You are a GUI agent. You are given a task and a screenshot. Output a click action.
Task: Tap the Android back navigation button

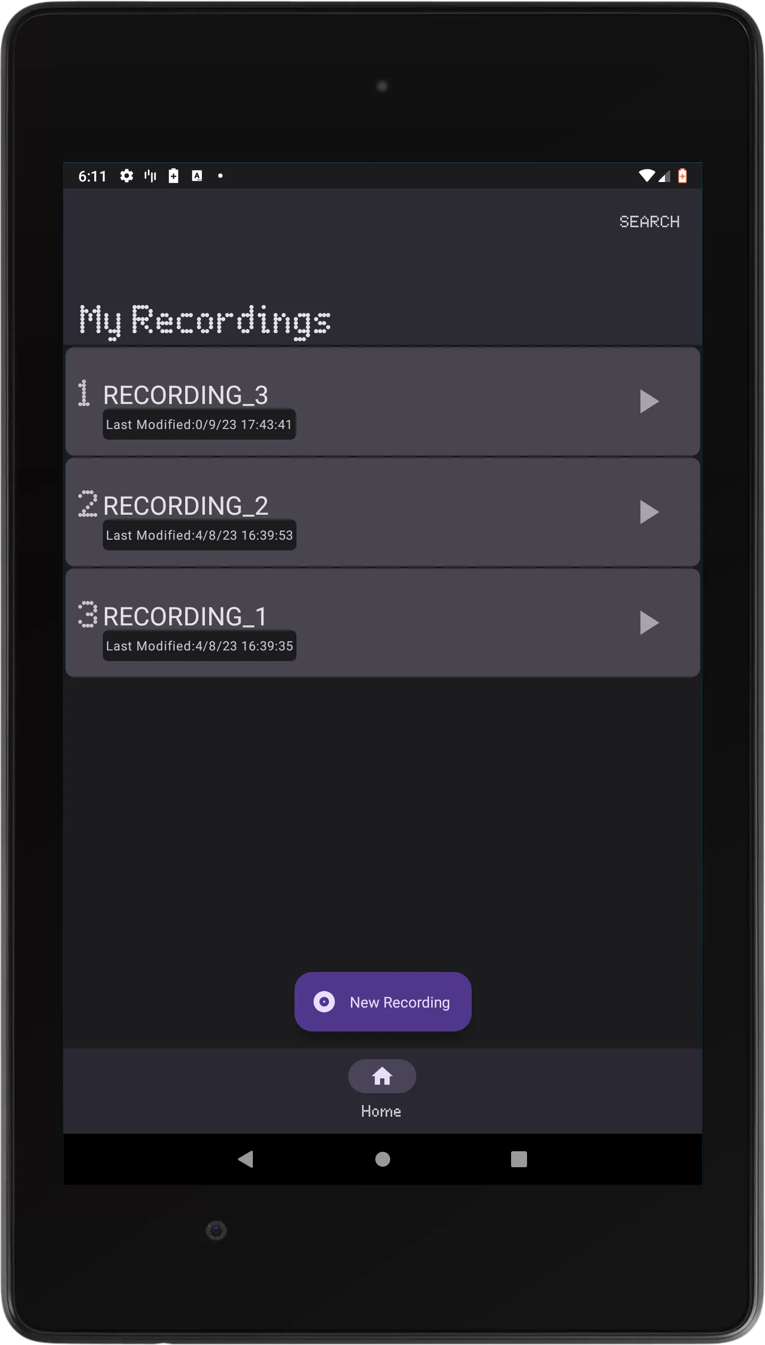245,1159
